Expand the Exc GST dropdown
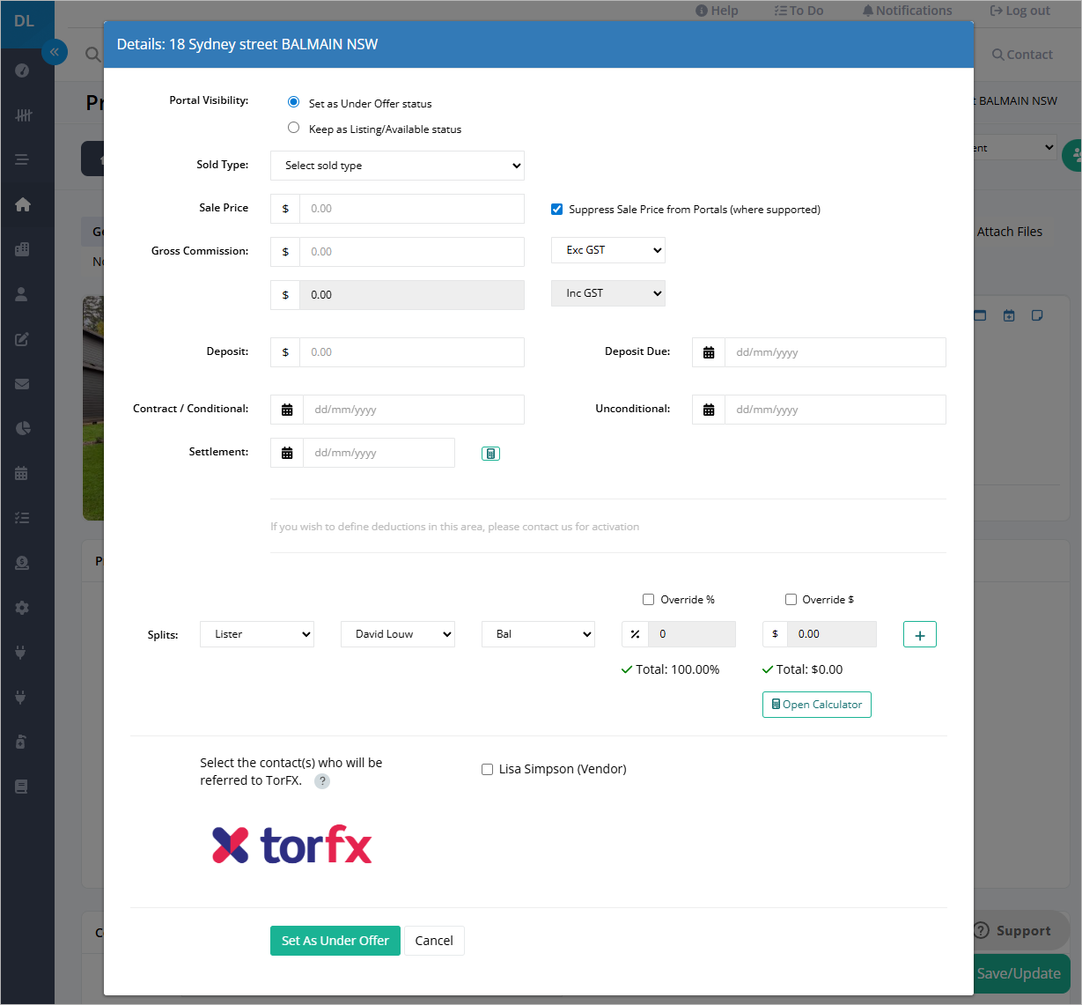 [x=608, y=250]
